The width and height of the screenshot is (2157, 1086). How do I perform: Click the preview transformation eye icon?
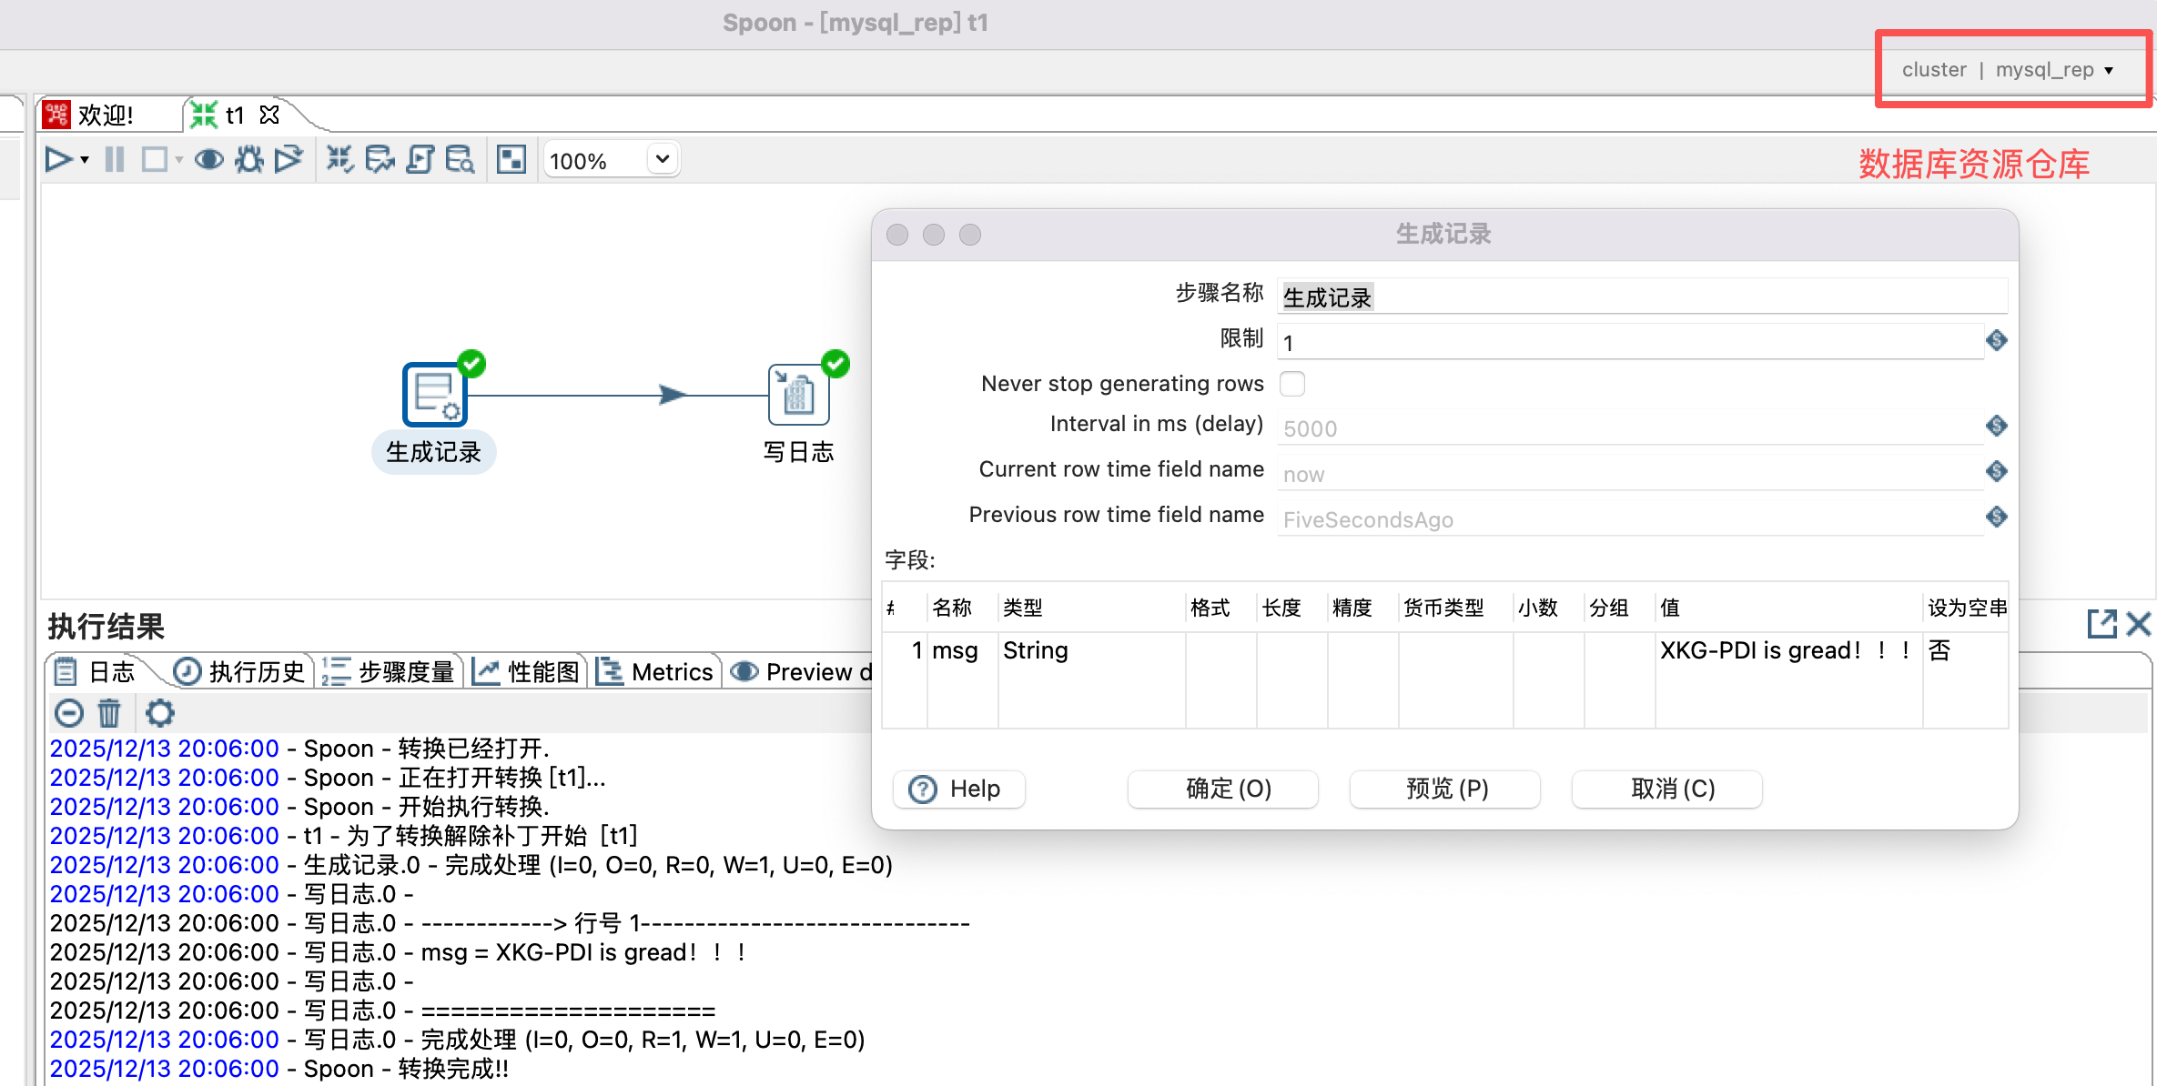click(x=208, y=160)
